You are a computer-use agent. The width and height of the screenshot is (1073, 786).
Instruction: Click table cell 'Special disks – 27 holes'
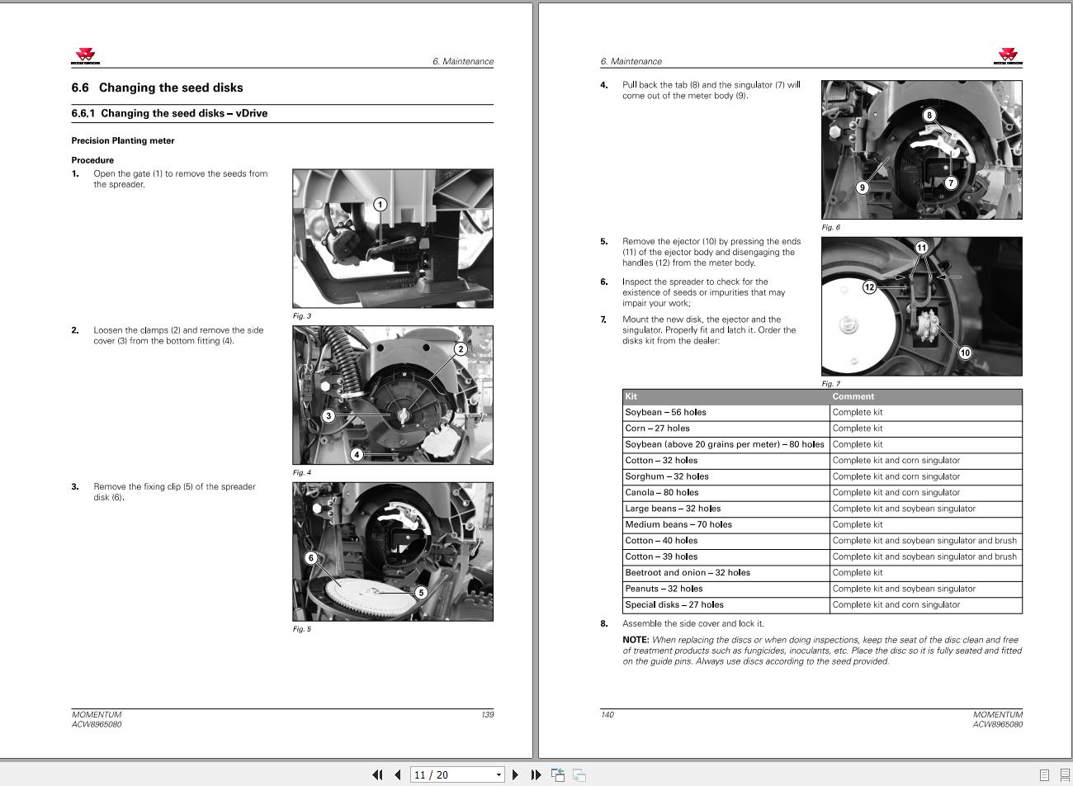point(674,604)
